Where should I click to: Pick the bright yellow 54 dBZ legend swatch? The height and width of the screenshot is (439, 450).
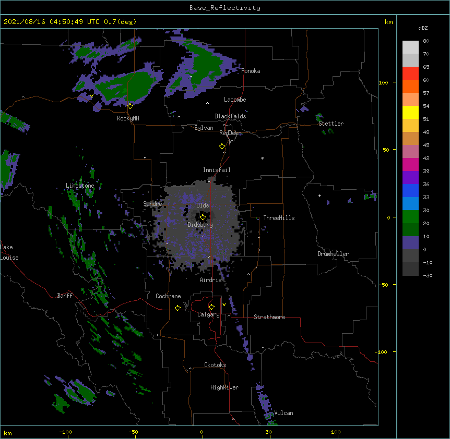[410, 112]
